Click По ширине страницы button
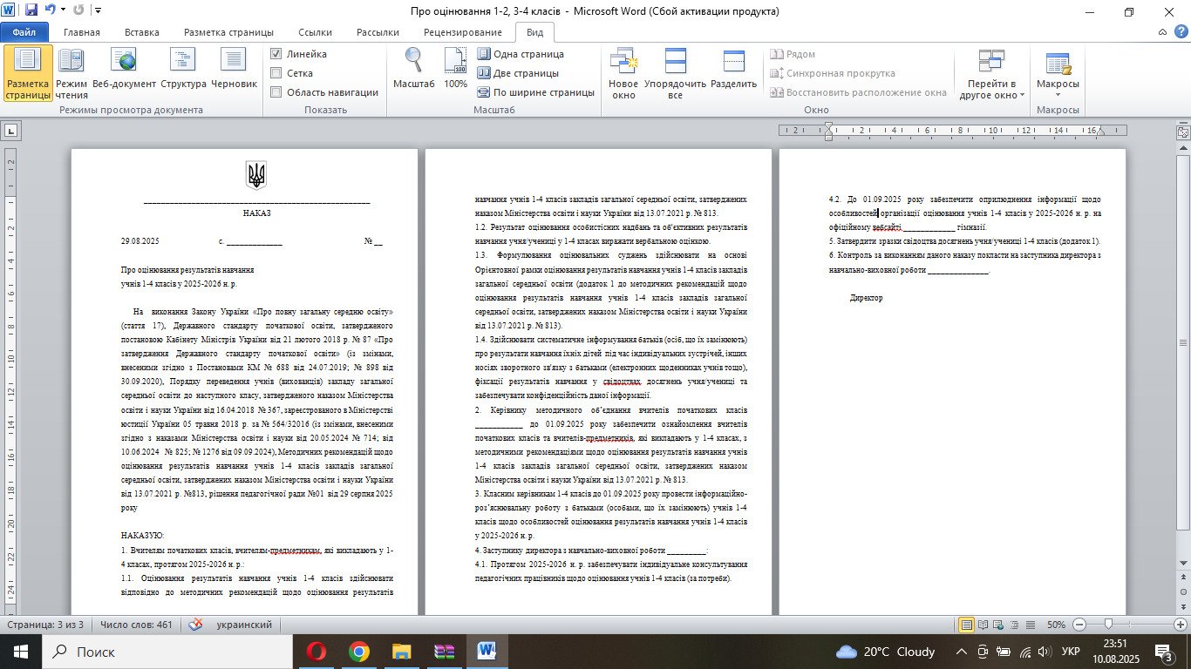This screenshot has height=669, width=1191. [x=535, y=92]
